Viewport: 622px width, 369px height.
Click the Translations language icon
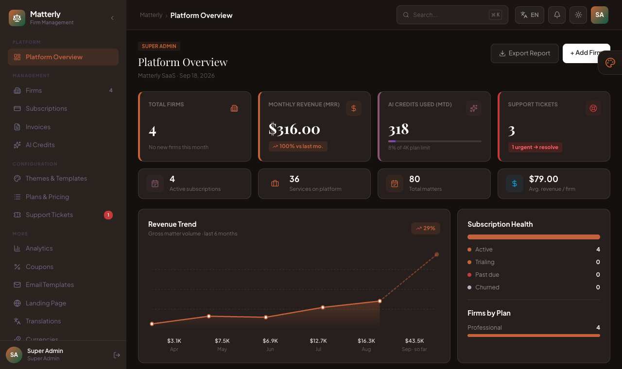(x=17, y=321)
